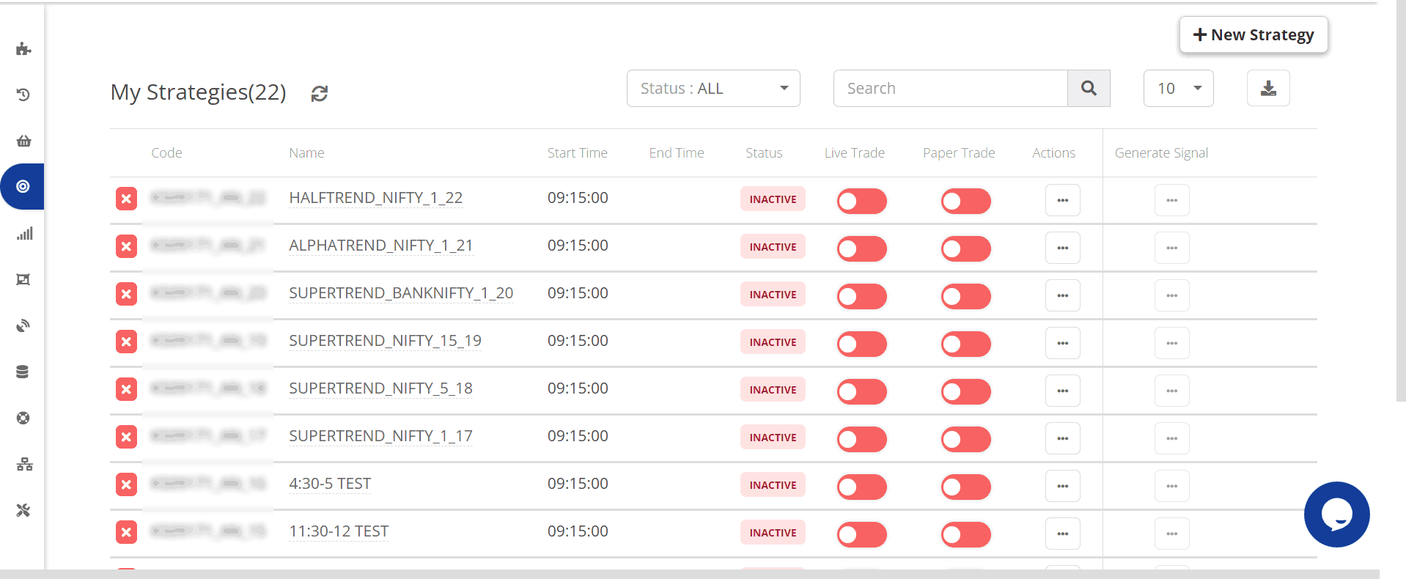Open Generate Signal menu for SUPERTREND_NIFTY_15_19
Image resolution: width=1406 pixels, height=579 pixels.
(1171, 343)
